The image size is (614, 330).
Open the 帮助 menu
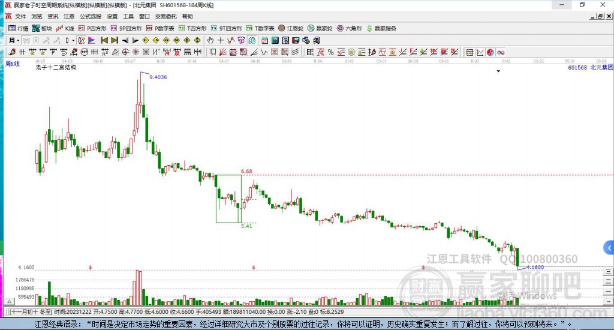188,16
